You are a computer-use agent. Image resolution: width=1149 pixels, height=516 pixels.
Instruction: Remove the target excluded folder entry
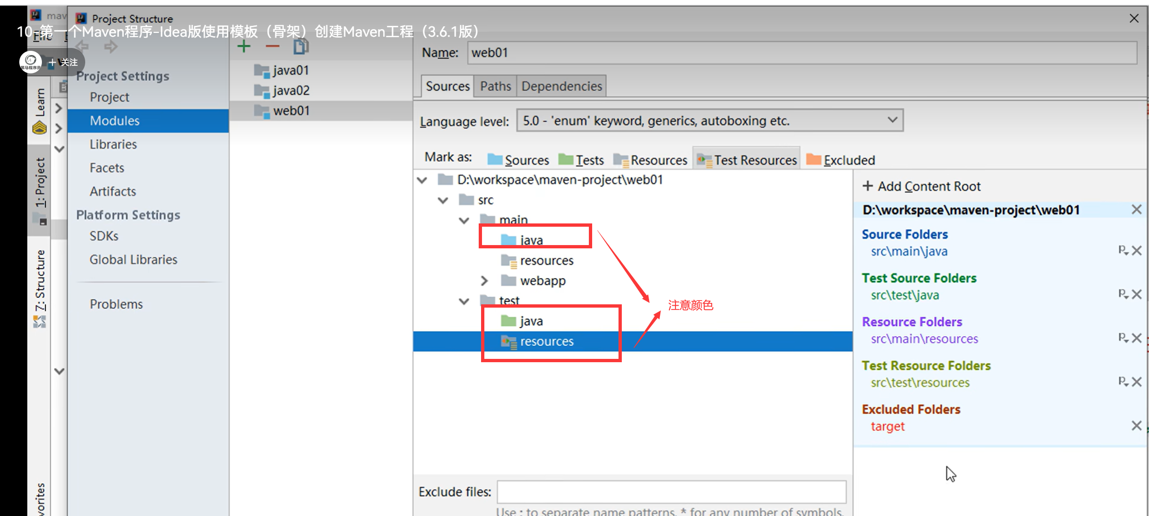(x=1136, y=426)
